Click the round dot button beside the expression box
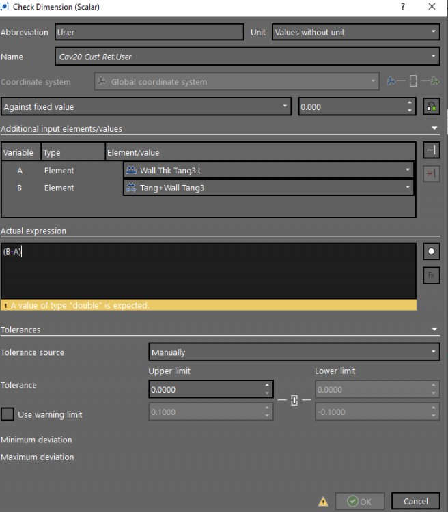 coord(431,251)
